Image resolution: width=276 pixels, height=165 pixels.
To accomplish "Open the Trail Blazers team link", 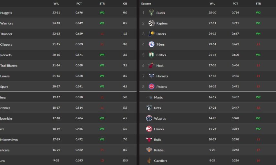I will [x=9, y=66].
